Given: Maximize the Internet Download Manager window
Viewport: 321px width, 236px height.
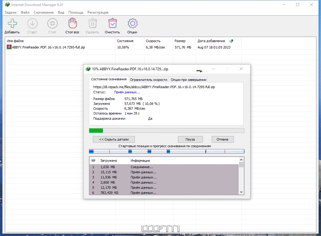Looking at the screenshot, I should [x=298, y=5].
